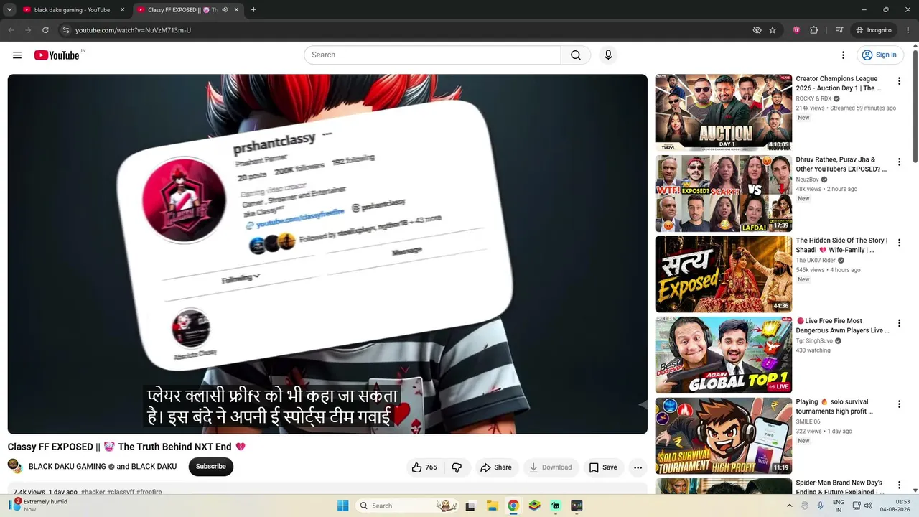The width and height of the screenshot is (919, 517).
Task: Click the 'Tgr SinghSuvo' channel name
Action: [814, 341]
